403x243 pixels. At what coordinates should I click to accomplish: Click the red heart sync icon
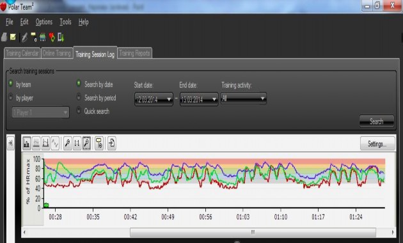pyautogui.click(x=52, y=37)
